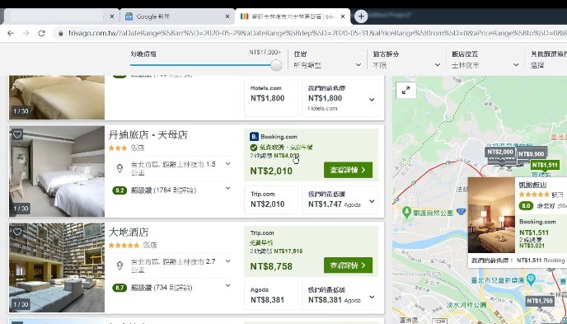Reload the trivago page
The width and height of the screenshot is (567, 324).
click(x=41, y=33)
